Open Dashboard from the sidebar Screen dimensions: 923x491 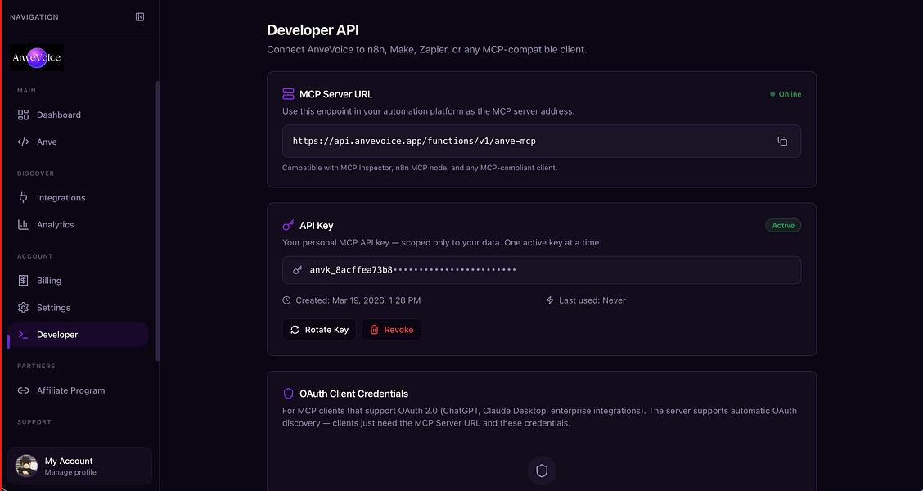[x=78, y=115]
